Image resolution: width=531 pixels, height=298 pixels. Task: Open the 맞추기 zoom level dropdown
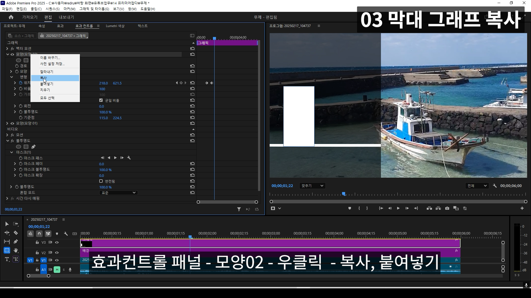pyautogui.click(x=312, y=186)
